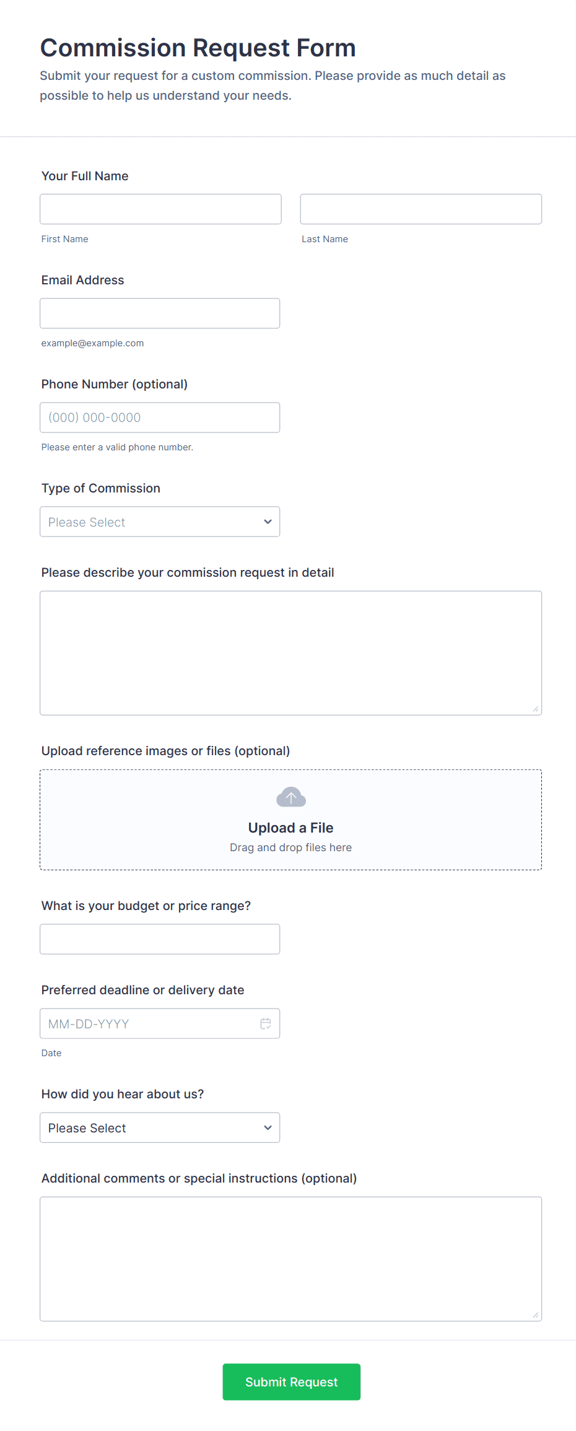Open the calendar date picker icon
Viewport: 576px width, 1431px height.
tap(266, 1023)
